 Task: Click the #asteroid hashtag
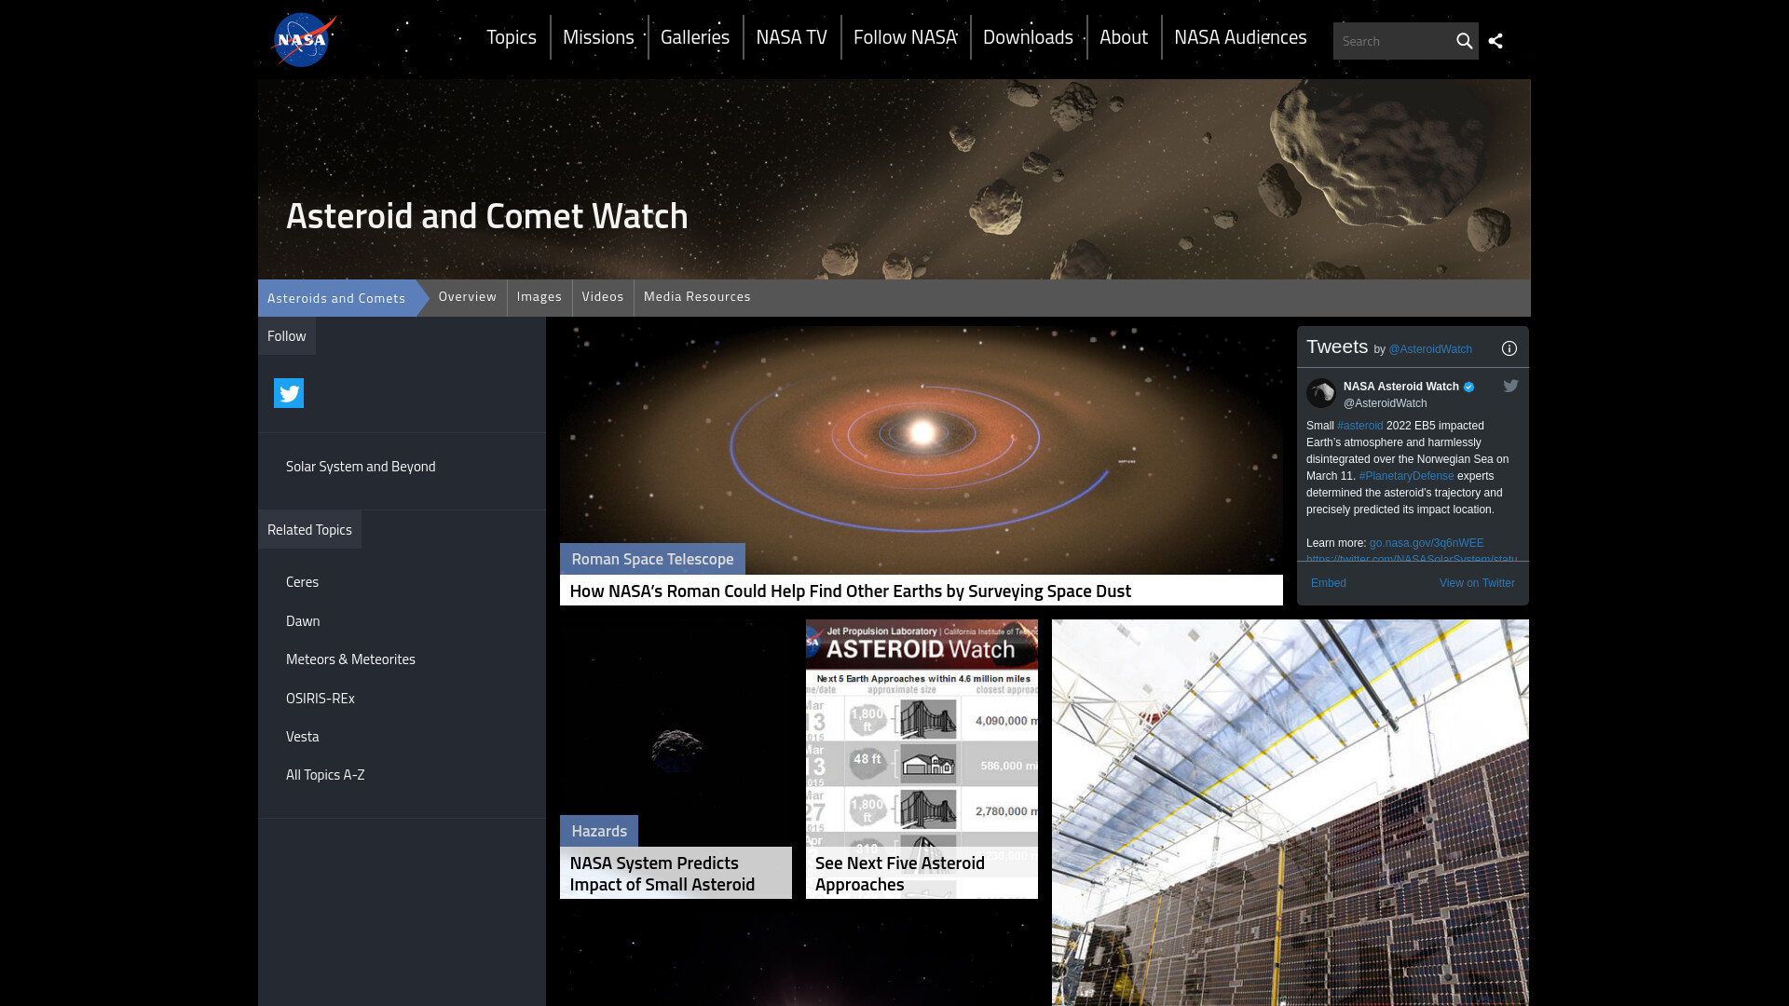point(1360,426)
